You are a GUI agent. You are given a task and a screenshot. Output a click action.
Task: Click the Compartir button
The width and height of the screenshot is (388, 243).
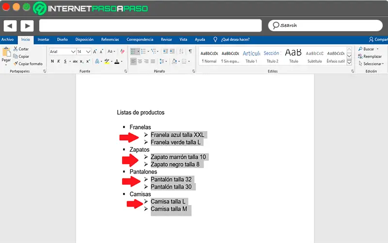coord(378,39)
